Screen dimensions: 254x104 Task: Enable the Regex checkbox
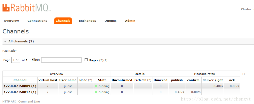86,60
